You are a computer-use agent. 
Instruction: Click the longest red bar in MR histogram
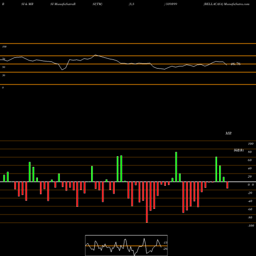point(147,202)
